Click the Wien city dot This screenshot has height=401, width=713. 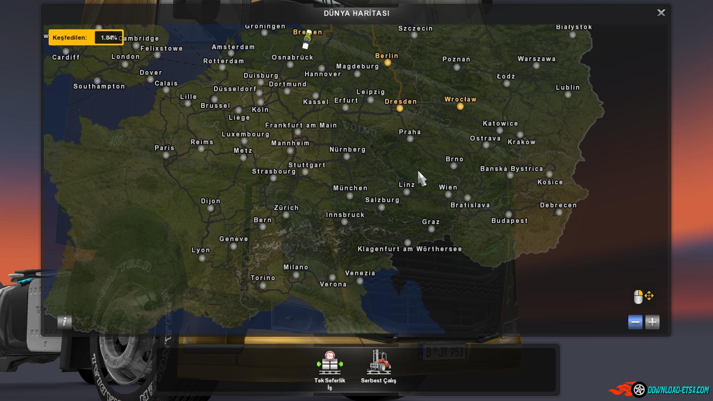pyautogui.click(x=448, y=195)
